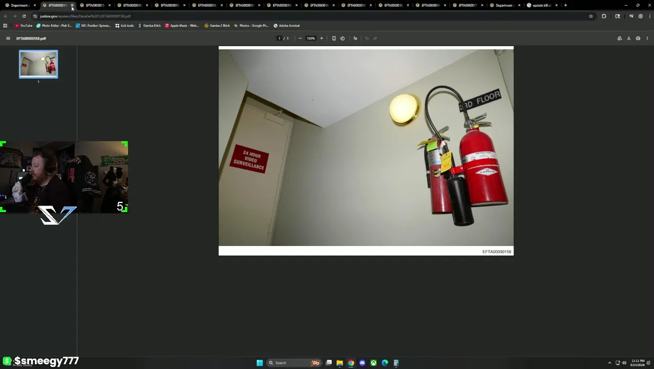Open the Photos - Google Photos bookmark

tap(251, 26)
